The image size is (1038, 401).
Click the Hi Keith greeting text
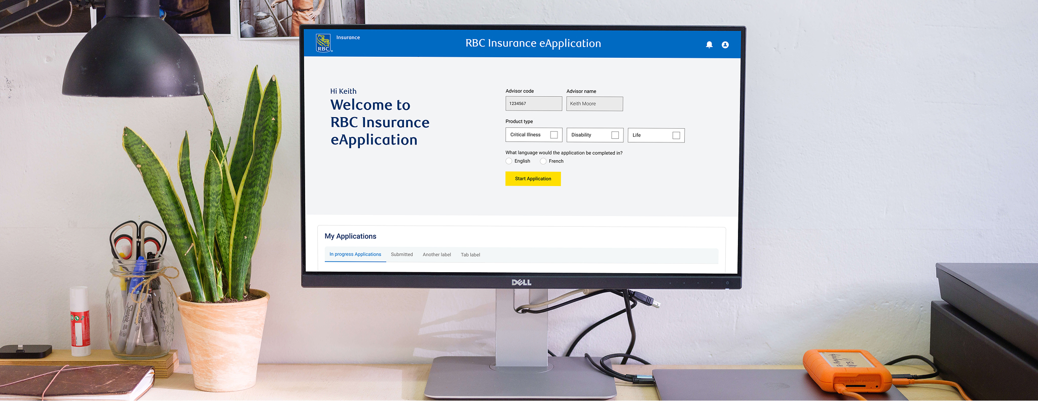point(343,91)
